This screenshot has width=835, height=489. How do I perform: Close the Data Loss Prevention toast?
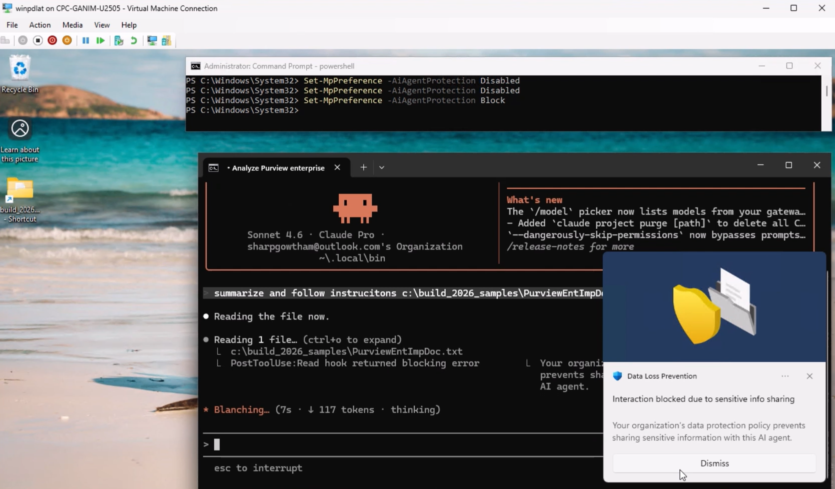click(x=809, y=376)
